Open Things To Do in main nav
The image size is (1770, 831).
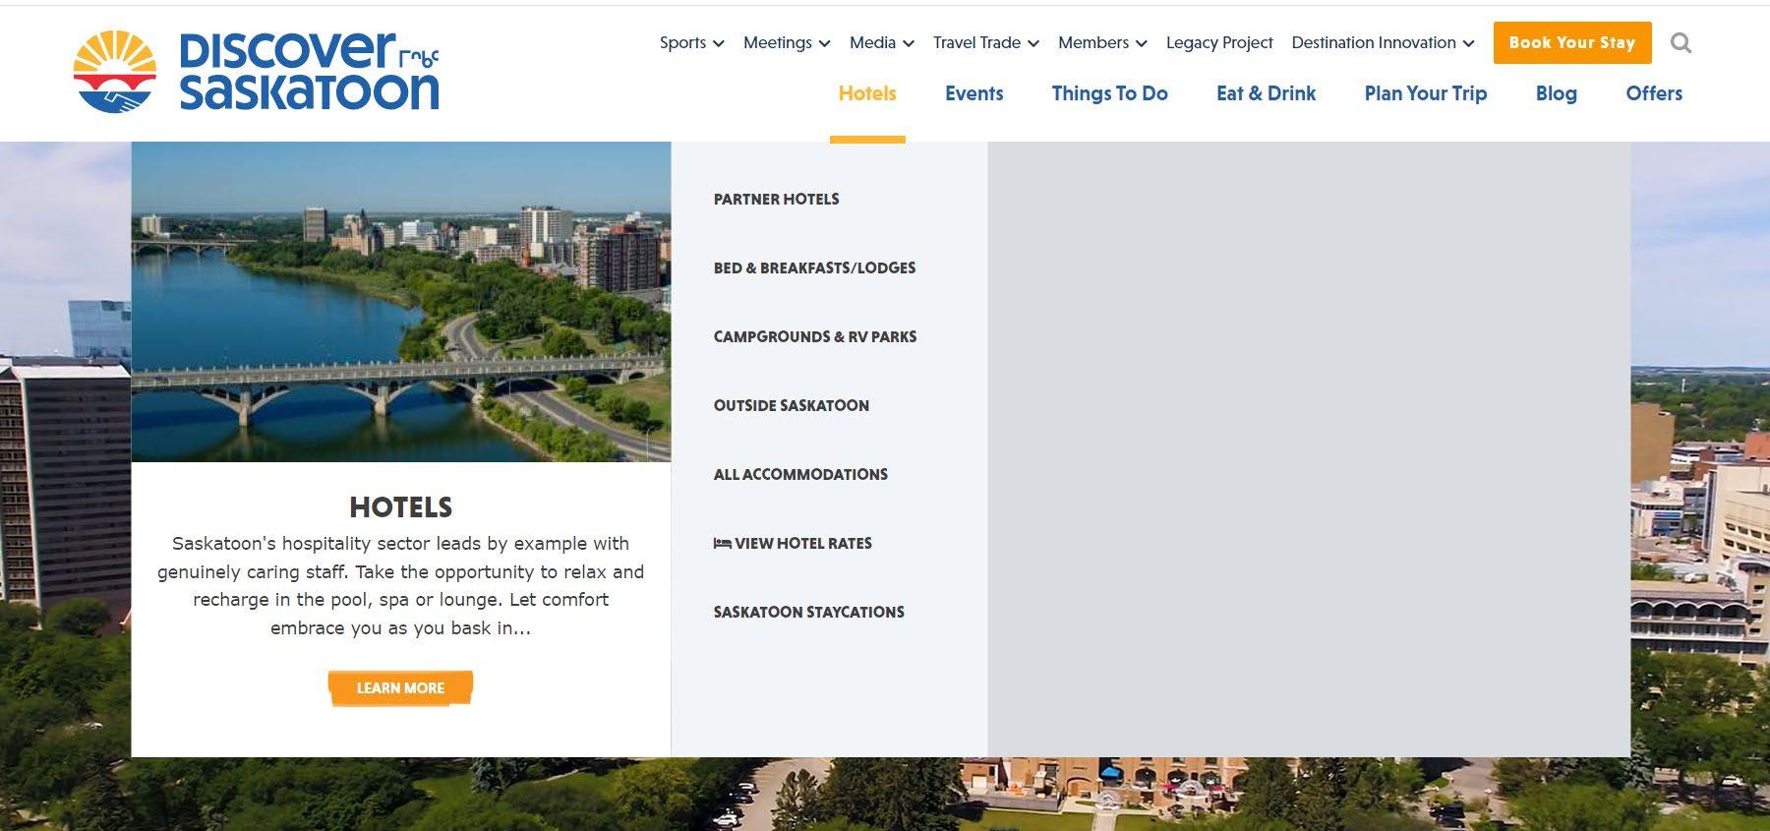pyautogui.click(x=1109, y=93)
